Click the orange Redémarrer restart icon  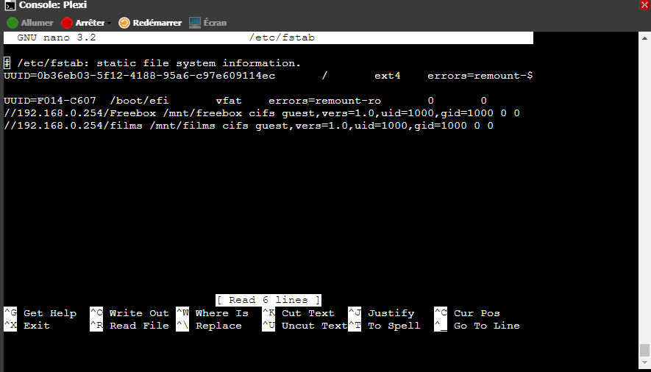[124, 23]
